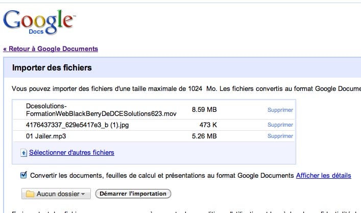The height and width of the screenshot is (213, 361).
Task: Click the Importer des fichiers heading
Action: [52, 67]
